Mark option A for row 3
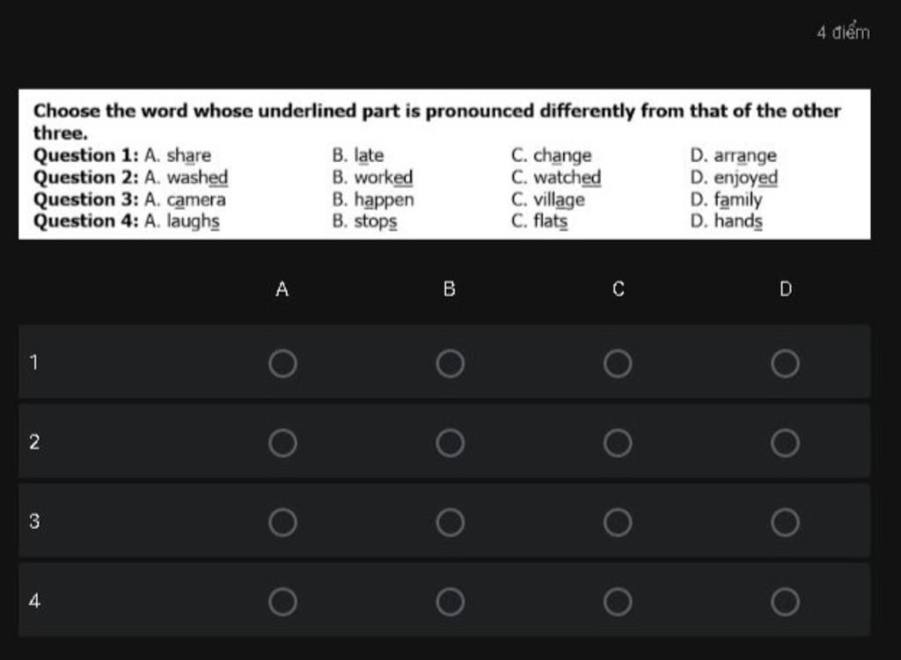This screenshot has width=901, height=660. 282,522
